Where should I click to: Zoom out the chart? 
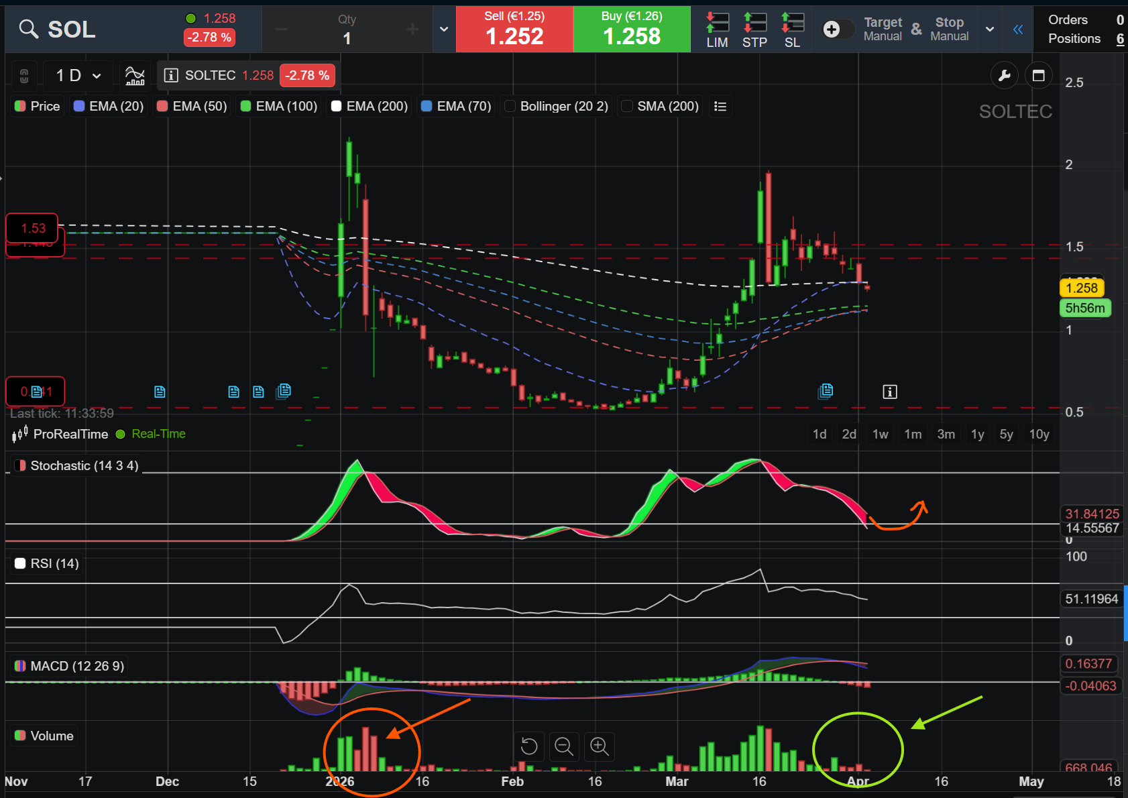coord(564,746)
